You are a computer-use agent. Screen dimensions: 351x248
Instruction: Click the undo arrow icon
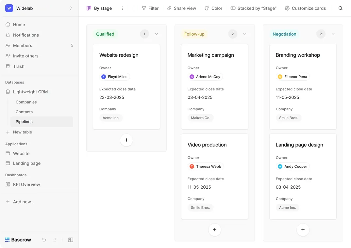pyautogui.click(x=44, y=240)
